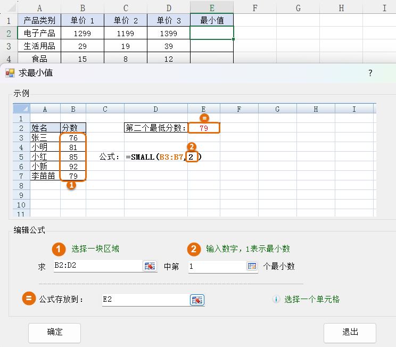
Task: Focus the formula destination field containing E2
Action: [x=145, y=300]
